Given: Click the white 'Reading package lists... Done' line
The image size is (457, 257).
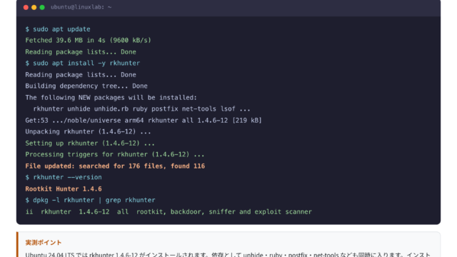Looking at the screenshot, I should point(81,75).
